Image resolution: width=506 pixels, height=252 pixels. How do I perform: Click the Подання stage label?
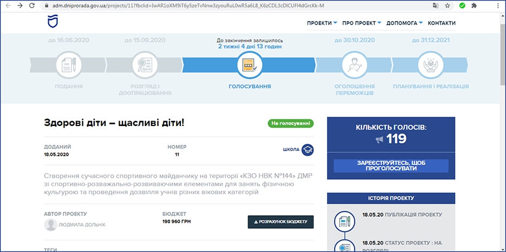click(x=68, y=87)
